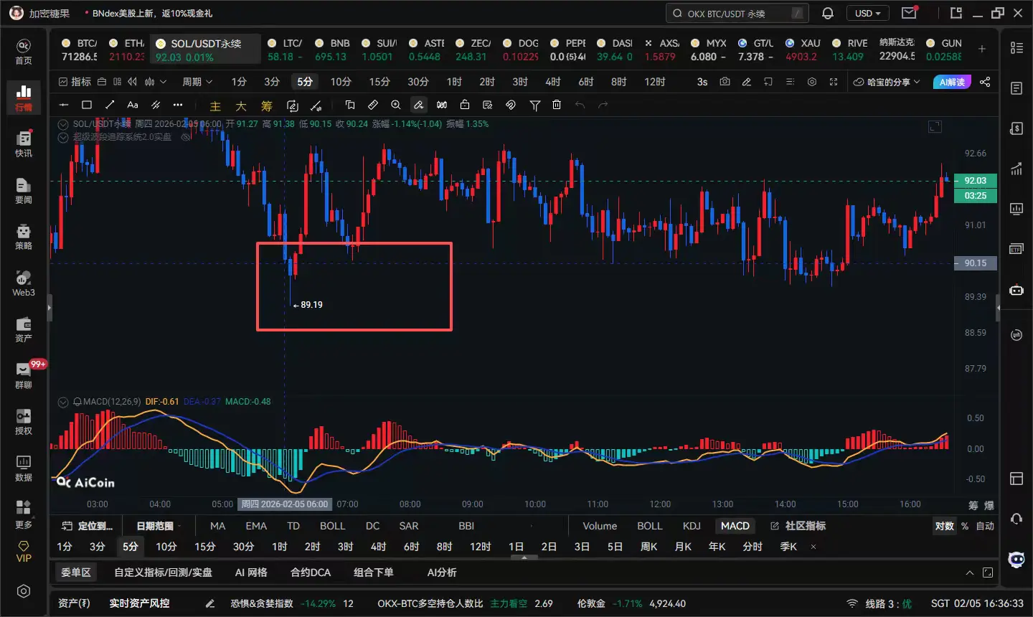Click the OKX BTC/USDT search field
The width and height of the screenshot is (1033, 617).
click(x=736, y=13)
